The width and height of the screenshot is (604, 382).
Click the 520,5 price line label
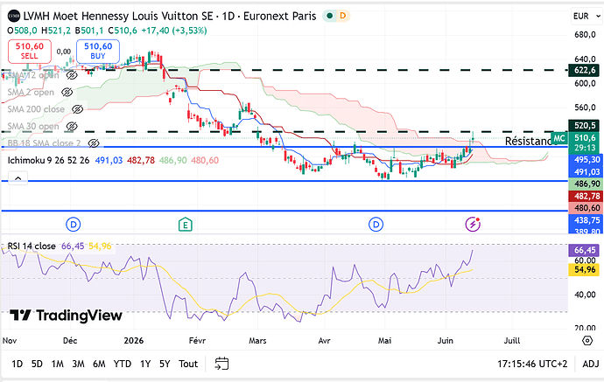pyautogui.click(x=584, y=125)
